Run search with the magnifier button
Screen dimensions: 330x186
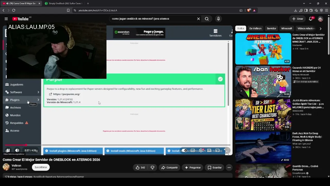click(x=207, y=19)
